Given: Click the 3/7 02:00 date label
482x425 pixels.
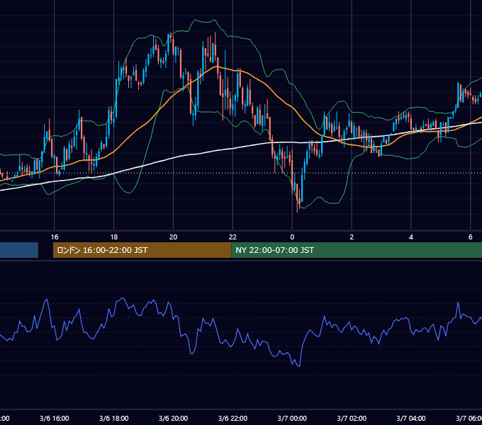Looking at the screenshot, I should click(352, 419).
